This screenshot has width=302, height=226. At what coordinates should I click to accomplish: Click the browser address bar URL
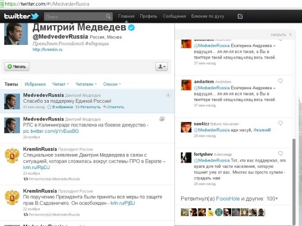point(47,4)
